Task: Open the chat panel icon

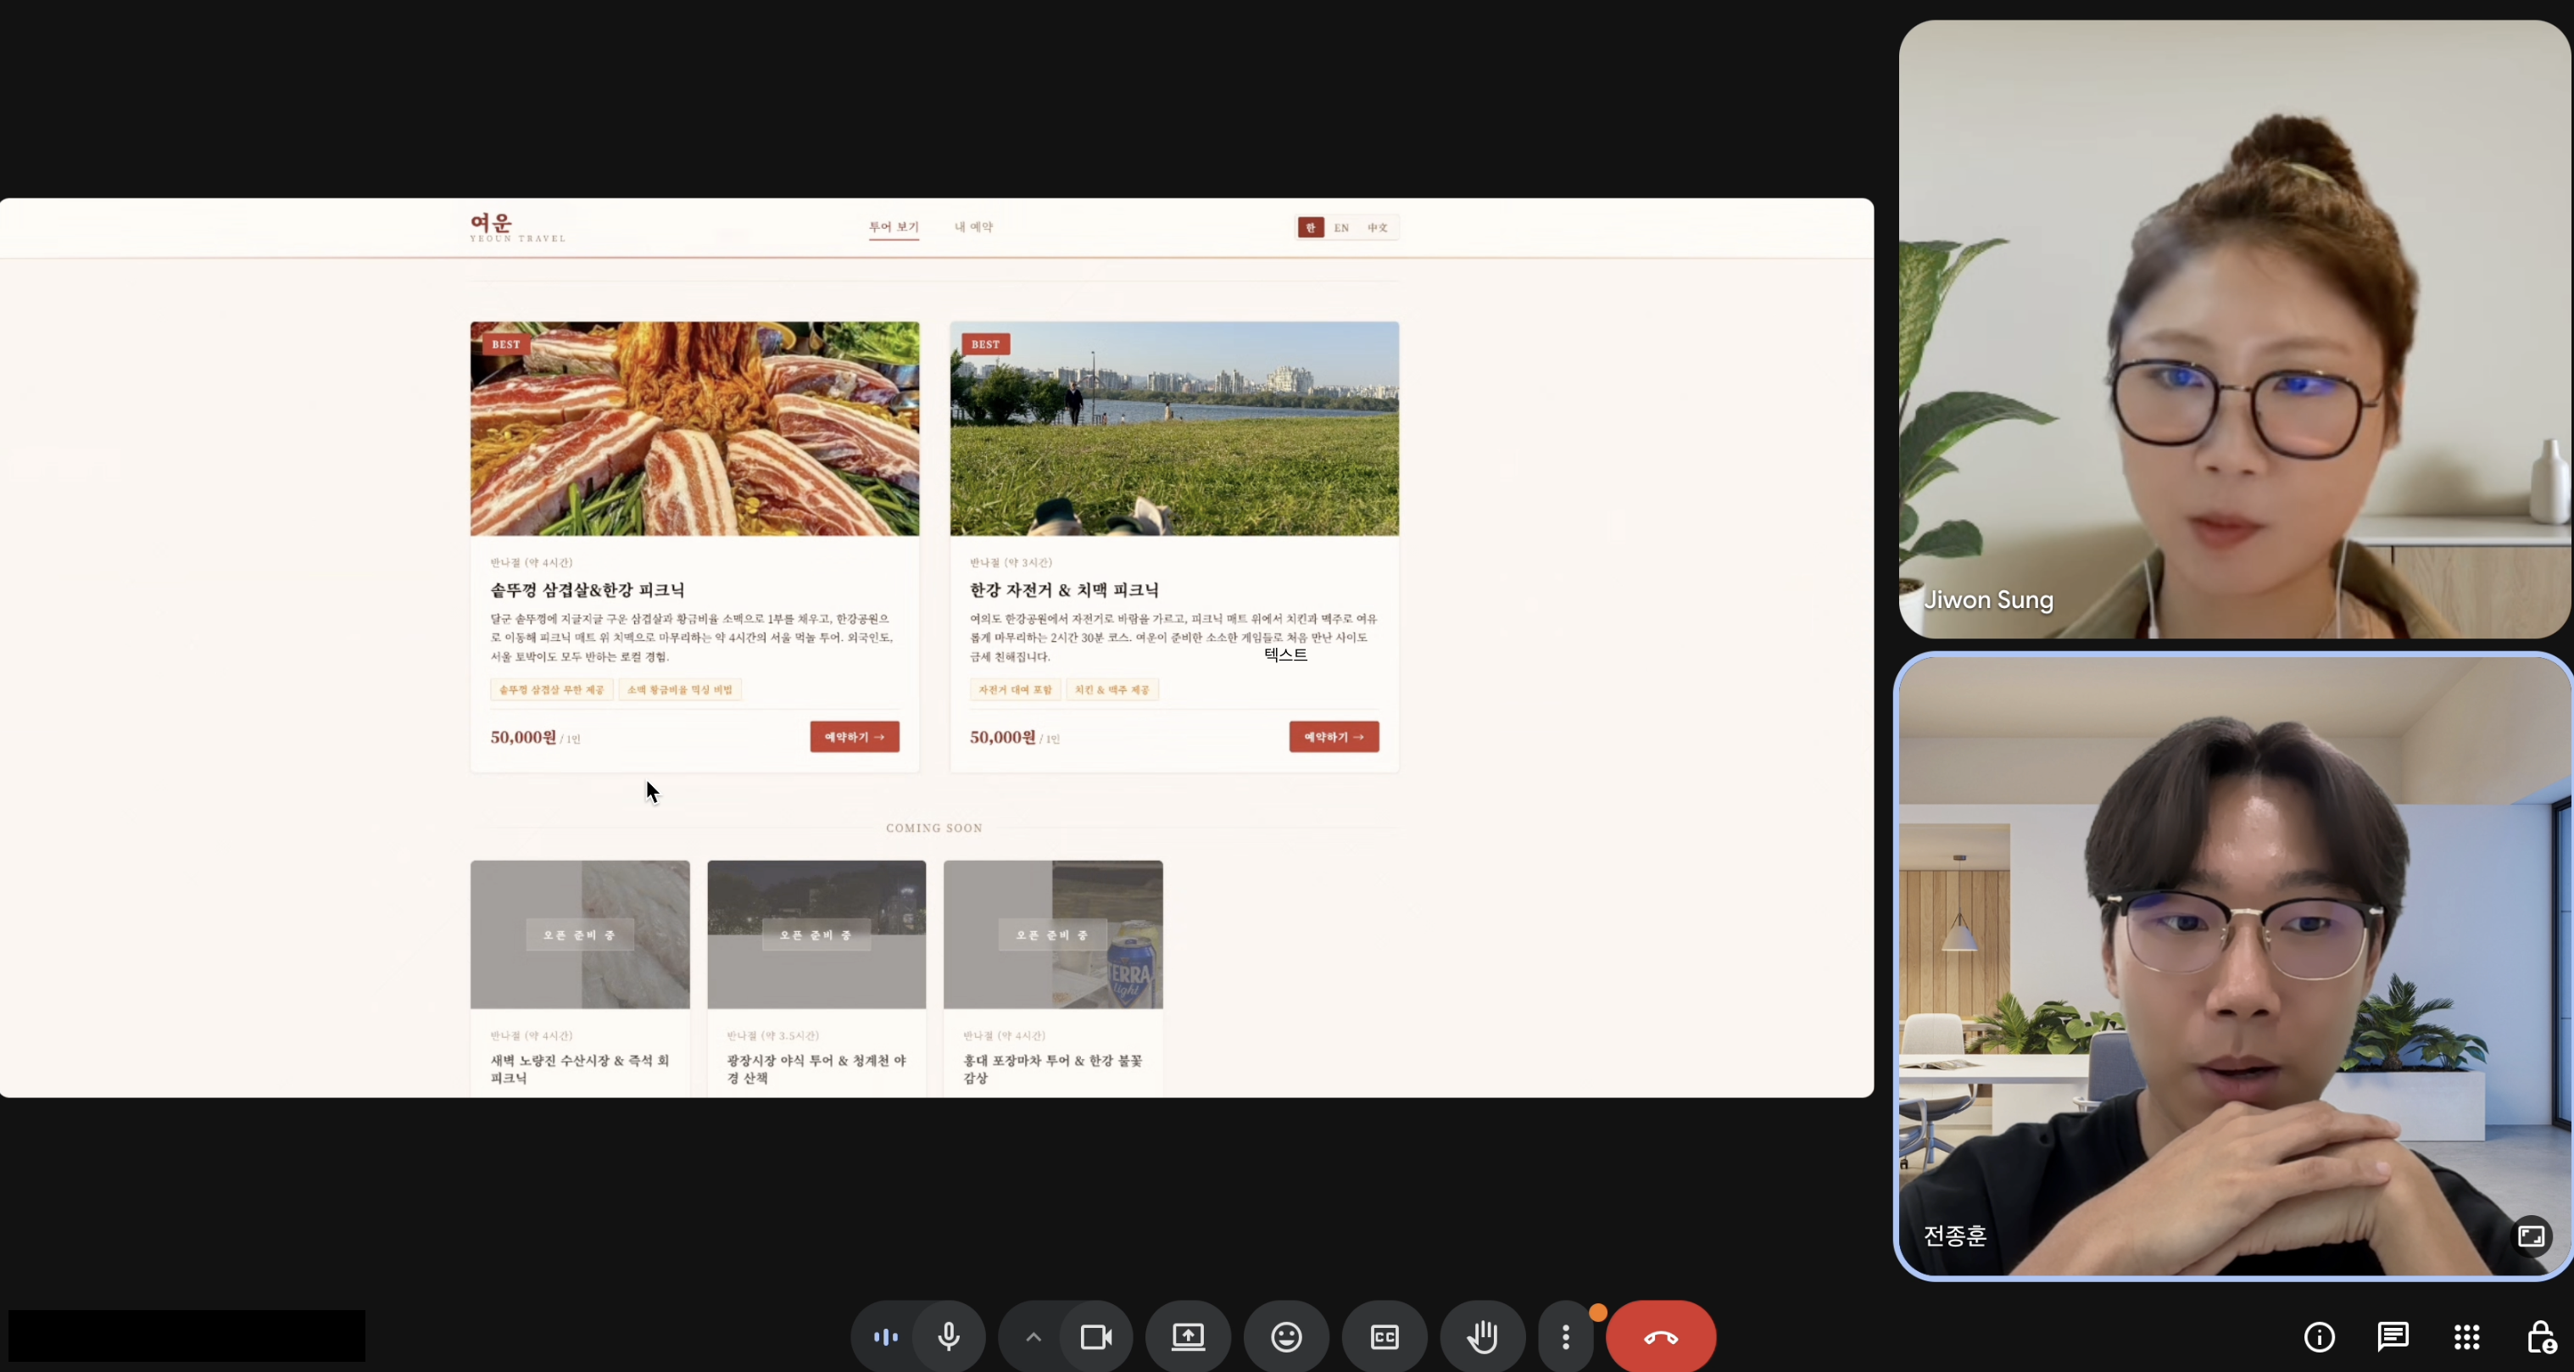Action: tap(2393, 1337)
